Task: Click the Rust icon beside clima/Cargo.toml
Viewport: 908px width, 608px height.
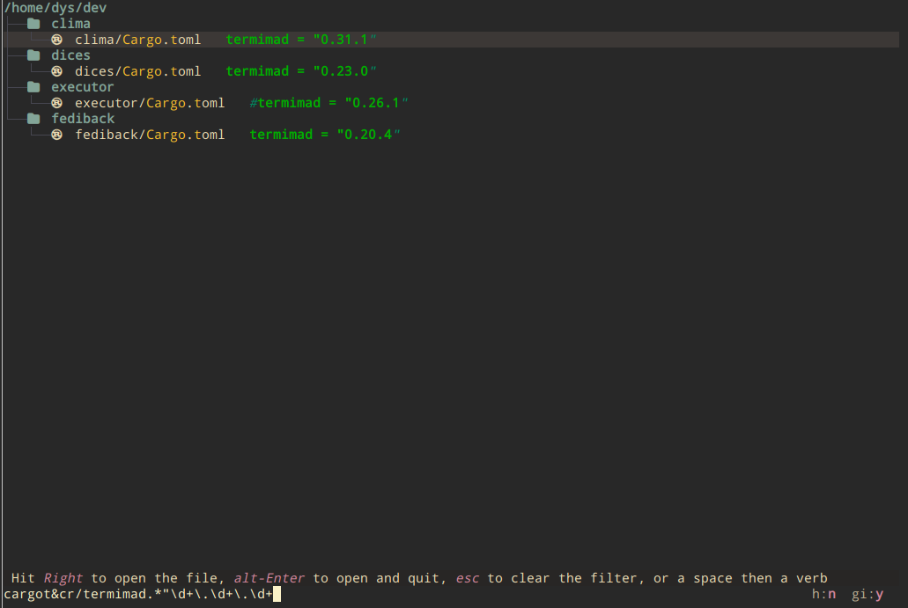Action: click(x=57, y=40)
